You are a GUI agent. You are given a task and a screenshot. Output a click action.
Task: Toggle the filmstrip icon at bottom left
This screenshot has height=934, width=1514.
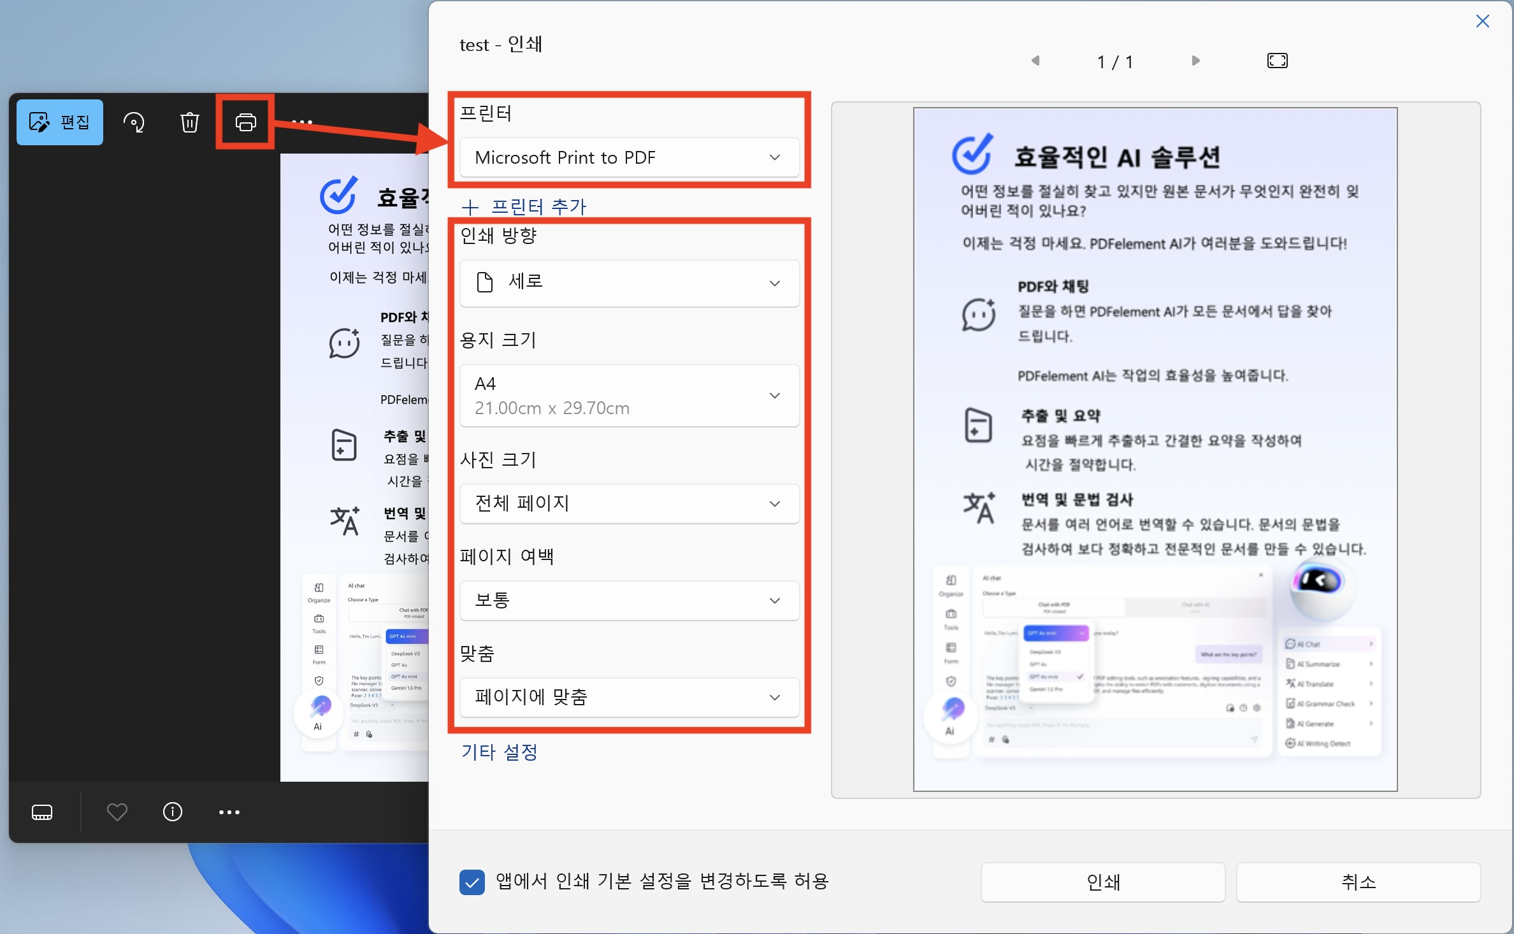click(42, 812)
